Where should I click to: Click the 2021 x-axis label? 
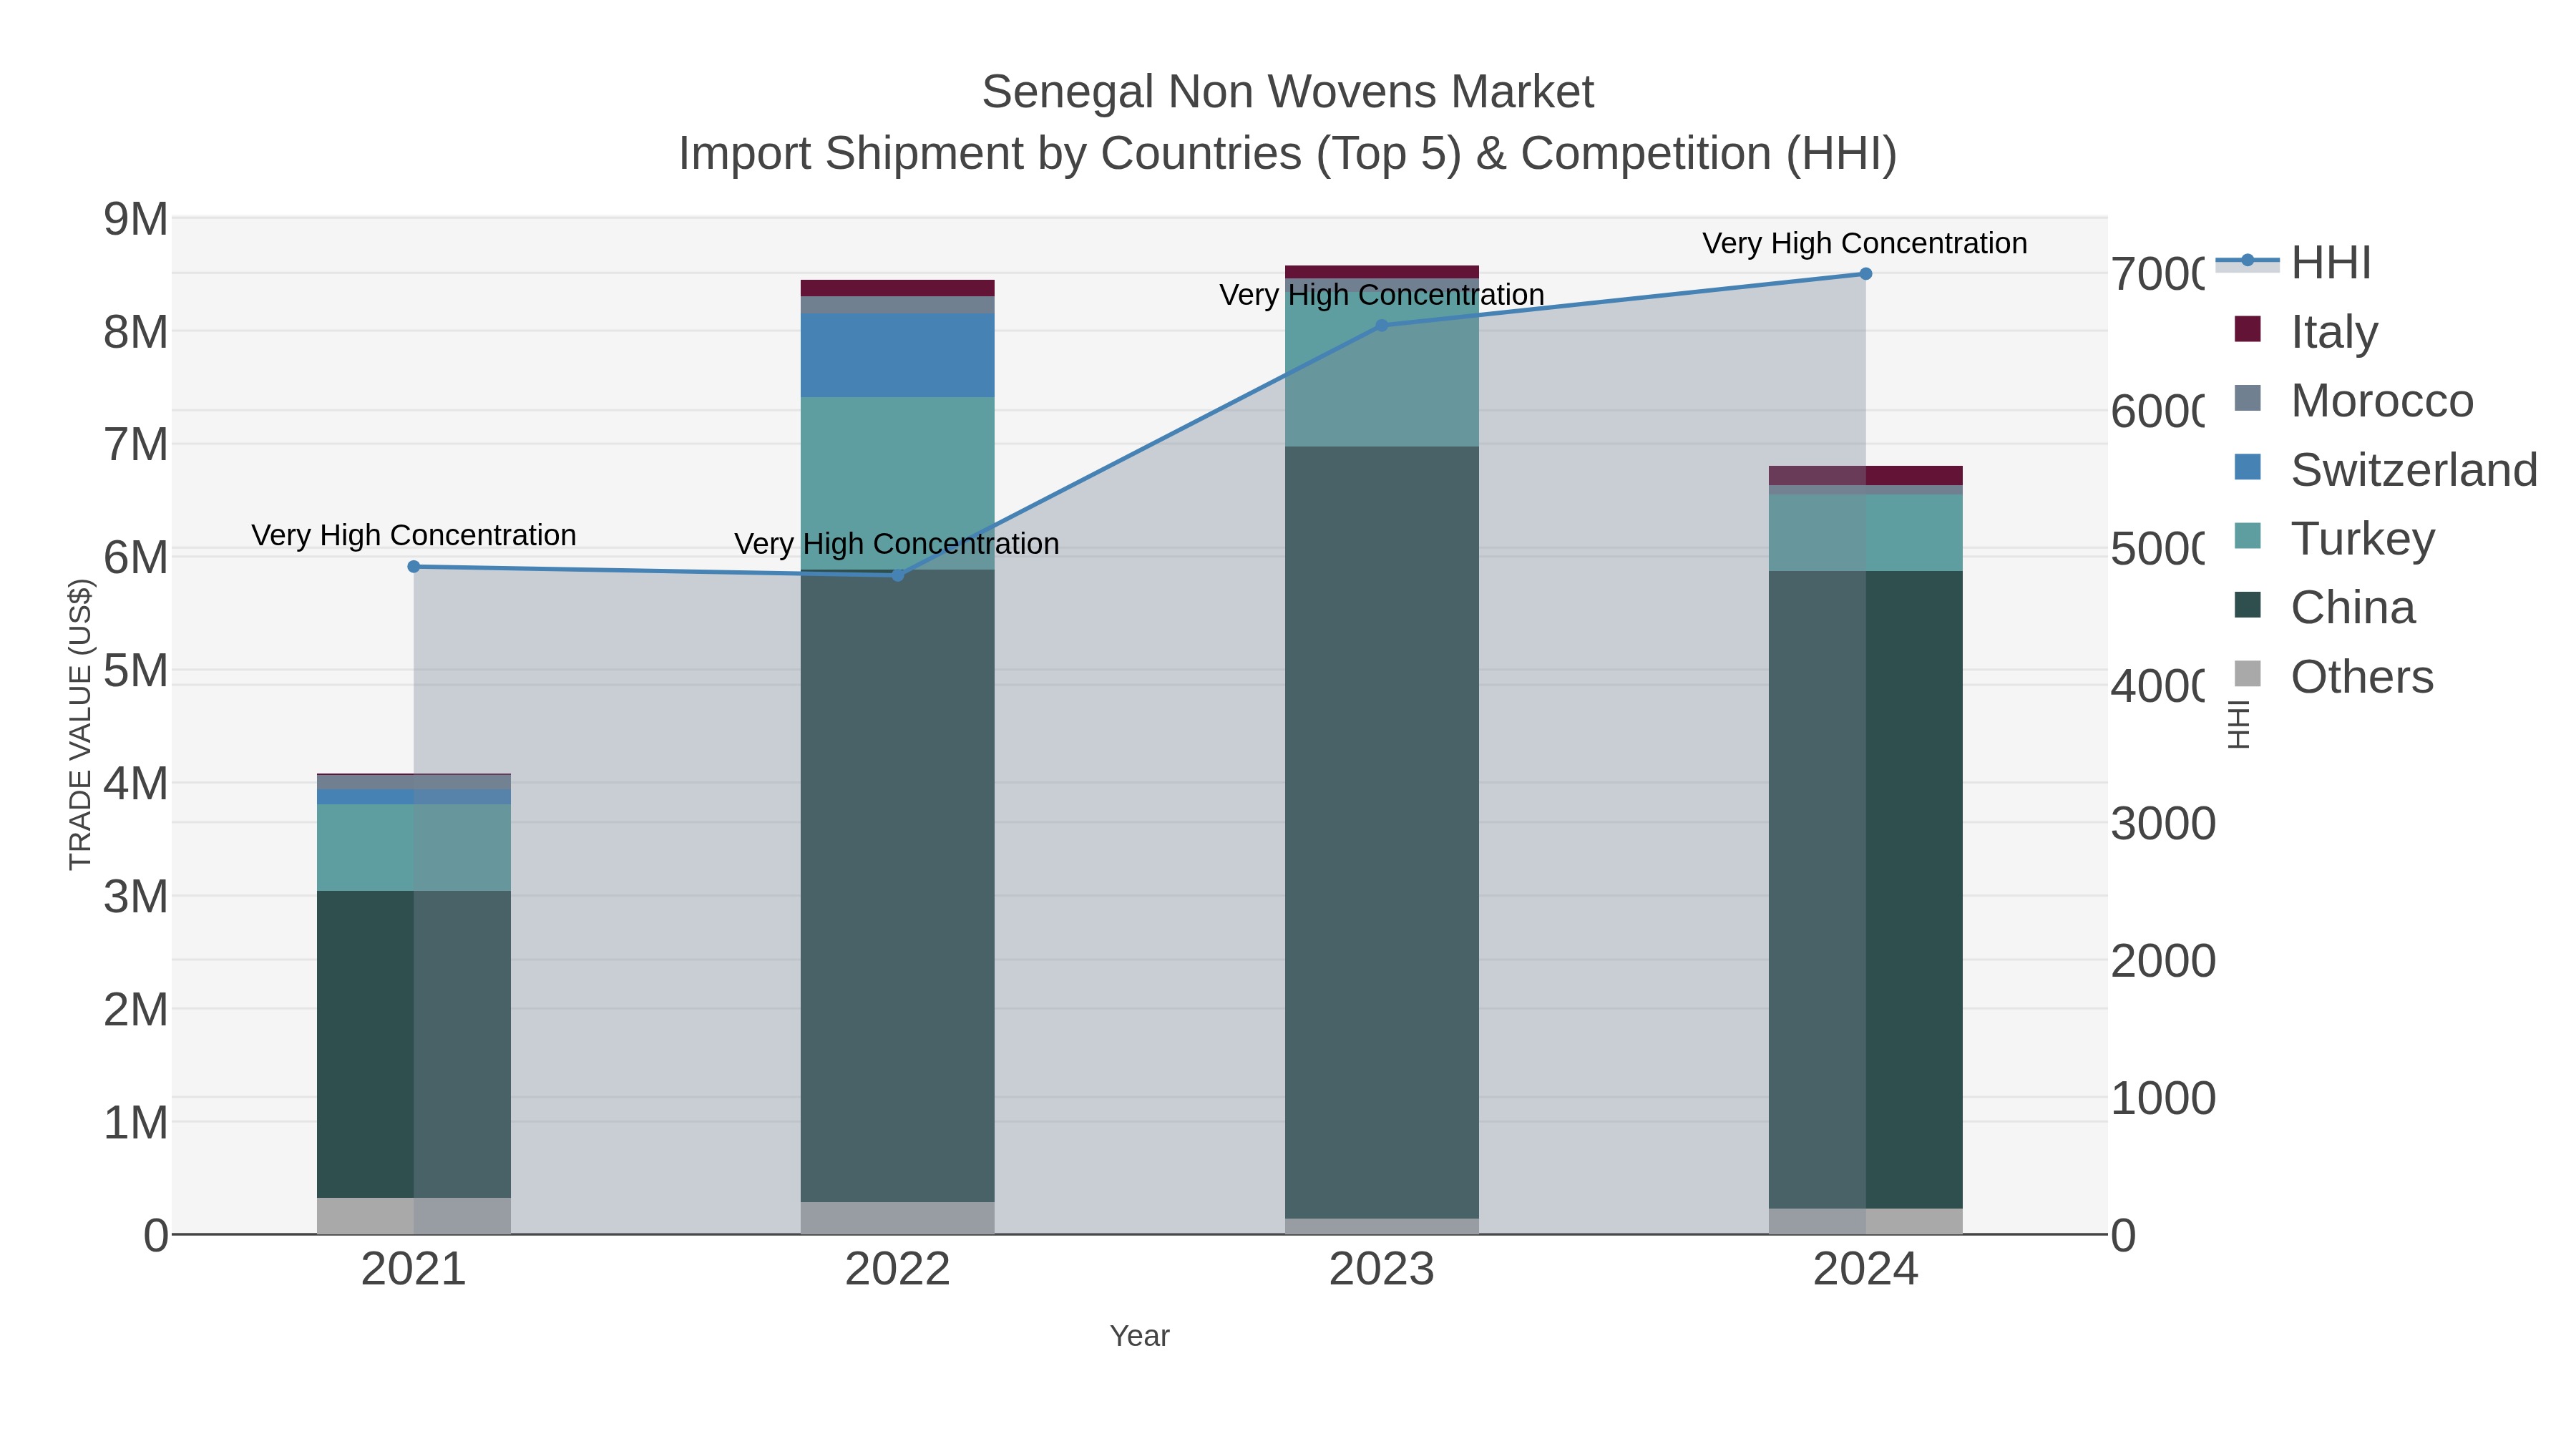(414, 1270)
